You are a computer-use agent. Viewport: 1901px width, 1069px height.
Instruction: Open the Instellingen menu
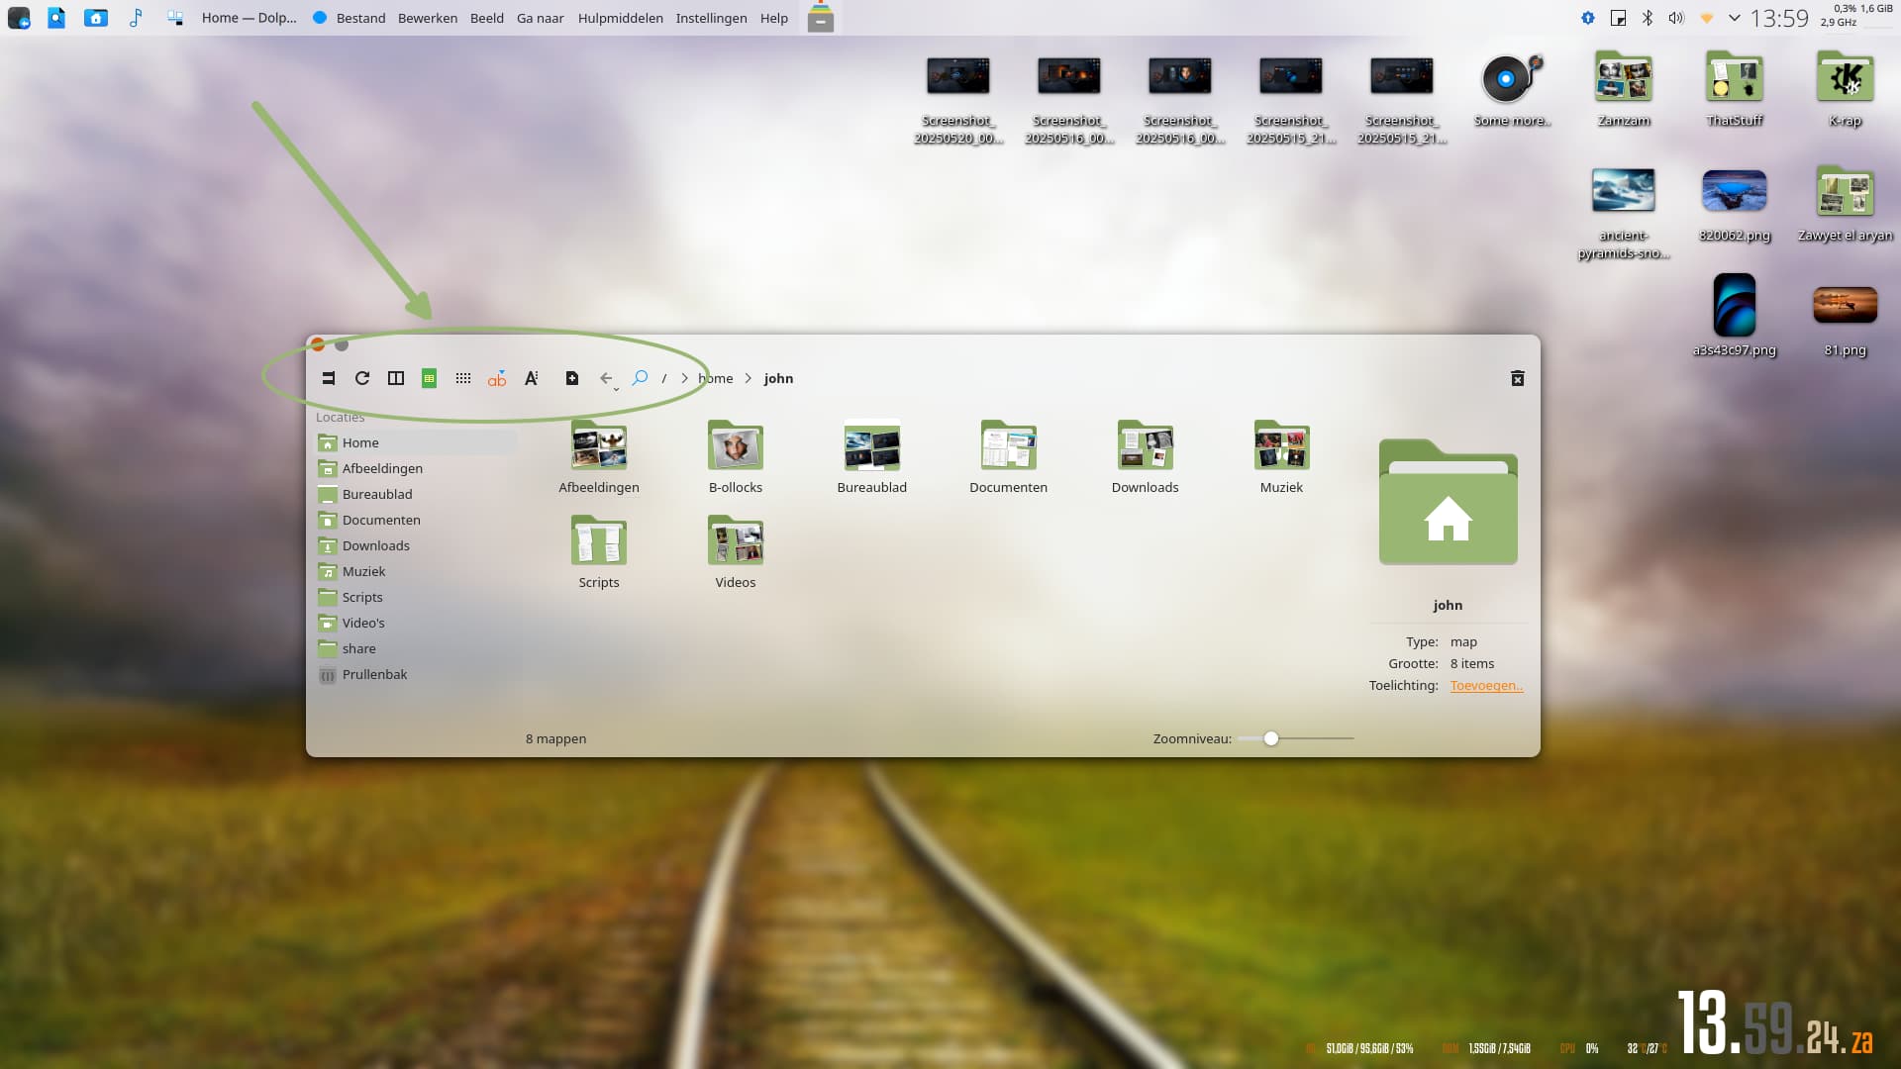(712, 18)
